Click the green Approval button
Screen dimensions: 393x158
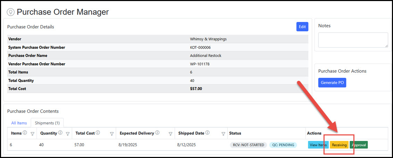(359, 145)
